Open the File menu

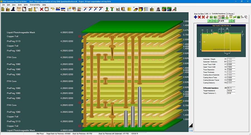tap(4, 5)
